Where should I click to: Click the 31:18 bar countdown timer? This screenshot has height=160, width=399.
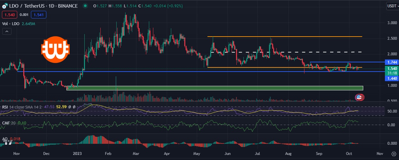click(392, 73)
